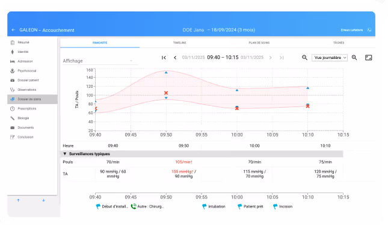Screen dimensions: 388x225
Task: Go to previous time period
Action: [175, 58]
